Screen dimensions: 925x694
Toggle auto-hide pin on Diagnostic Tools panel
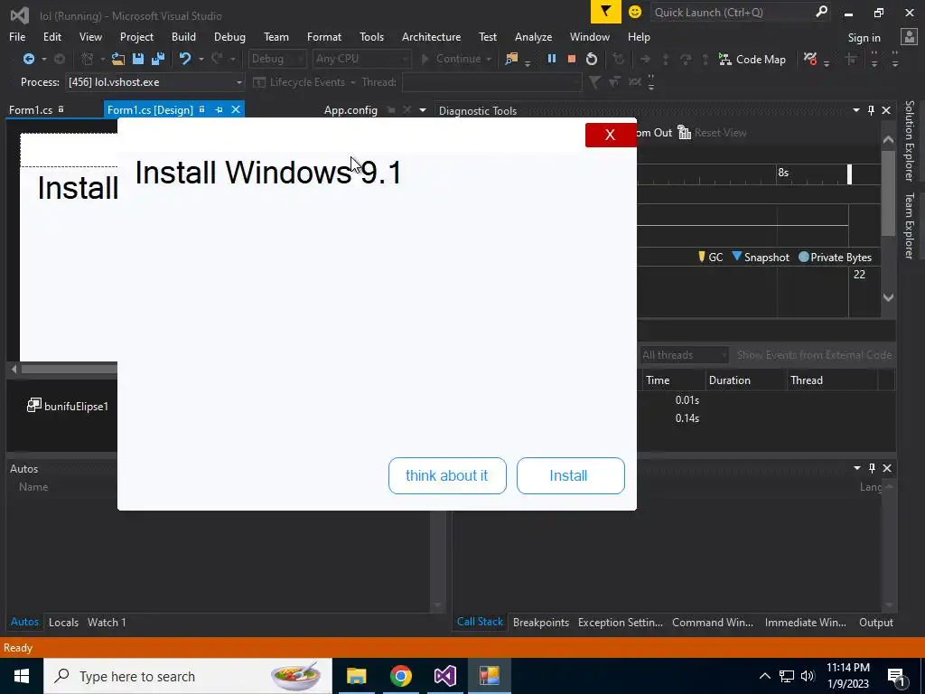point(872,110)
